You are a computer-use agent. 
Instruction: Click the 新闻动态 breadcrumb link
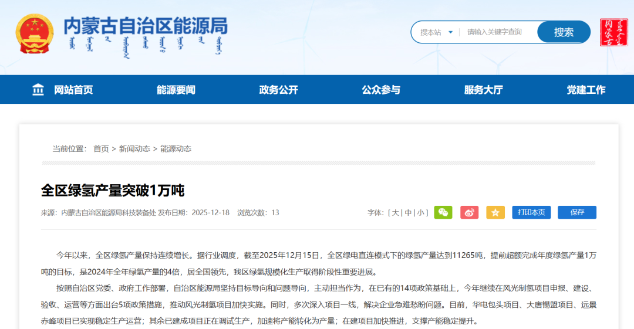(x=134, y=149)
